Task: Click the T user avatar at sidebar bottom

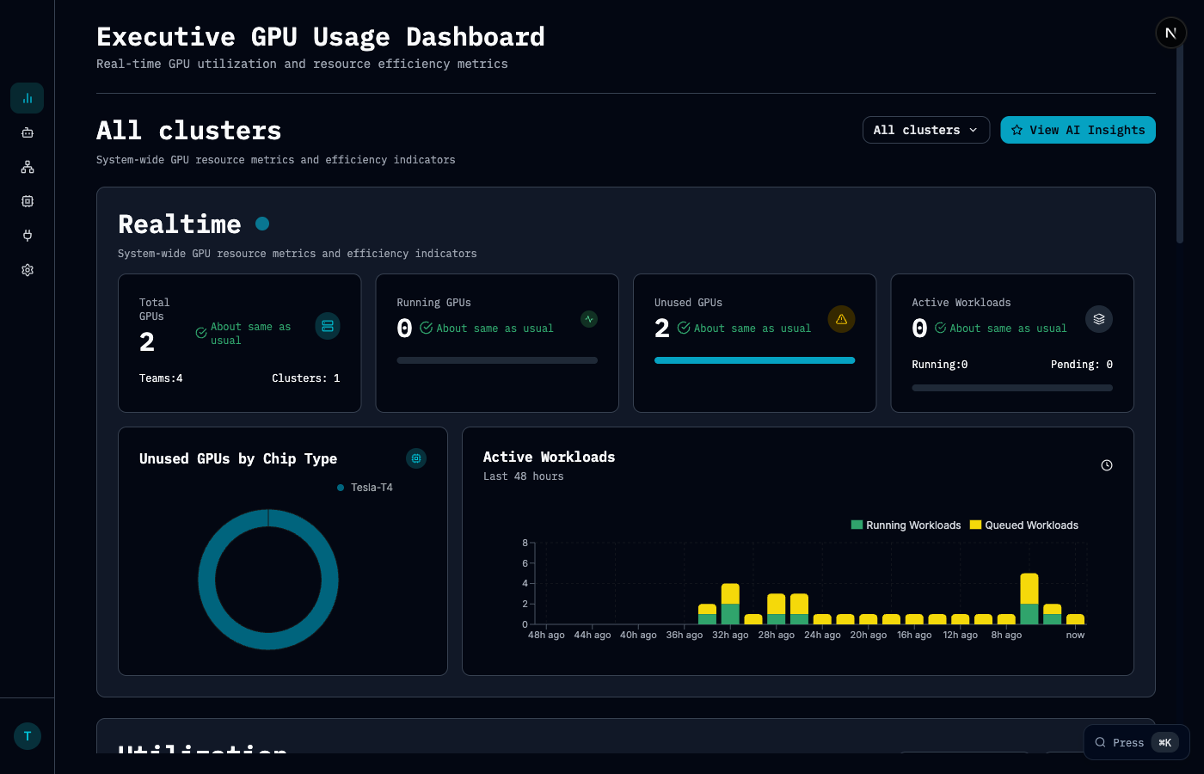Action: [x=27, y=736]
